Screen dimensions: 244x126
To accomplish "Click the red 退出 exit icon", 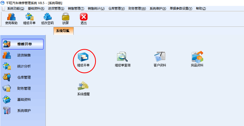I will pyautogui.click(x=83, y=19).
